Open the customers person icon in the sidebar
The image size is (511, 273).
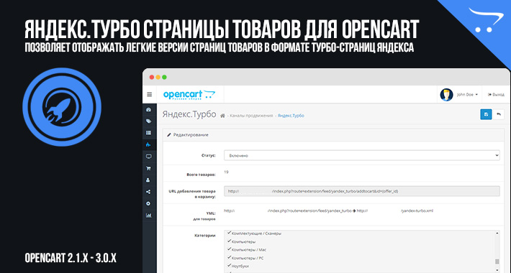pyautogui.click(x=149, y=180)
